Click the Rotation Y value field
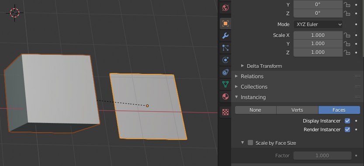Viewport: 364px width, 166px height. click(318, 5)
